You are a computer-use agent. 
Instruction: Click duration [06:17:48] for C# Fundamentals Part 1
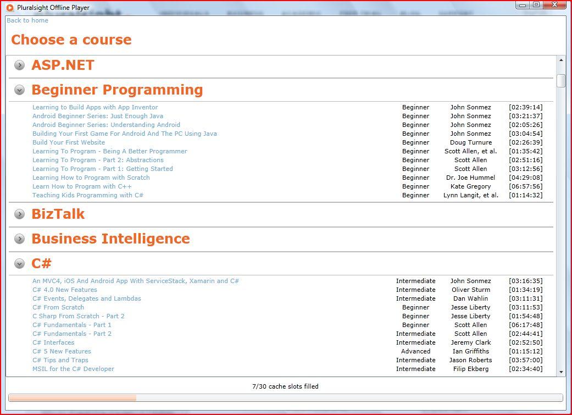(526, 325)
